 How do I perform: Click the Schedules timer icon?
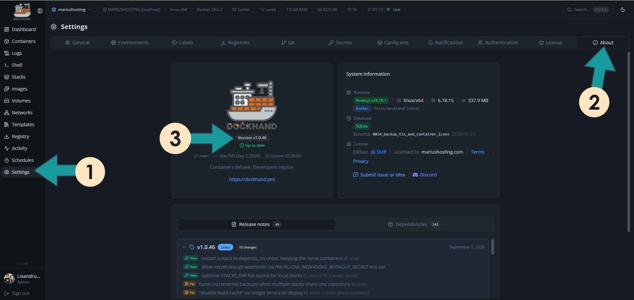tap(7, 160)
